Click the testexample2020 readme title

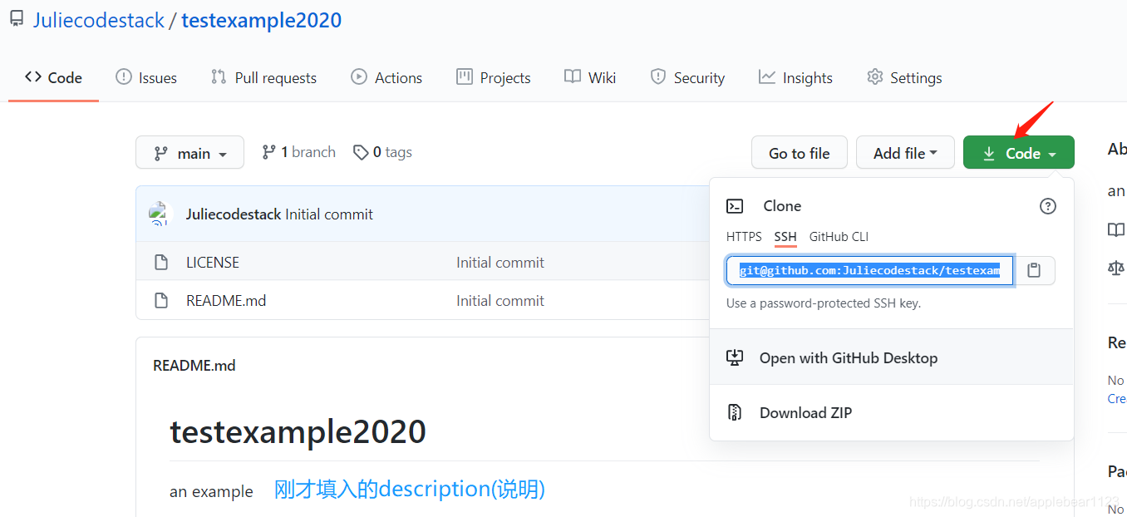[298, 431]
